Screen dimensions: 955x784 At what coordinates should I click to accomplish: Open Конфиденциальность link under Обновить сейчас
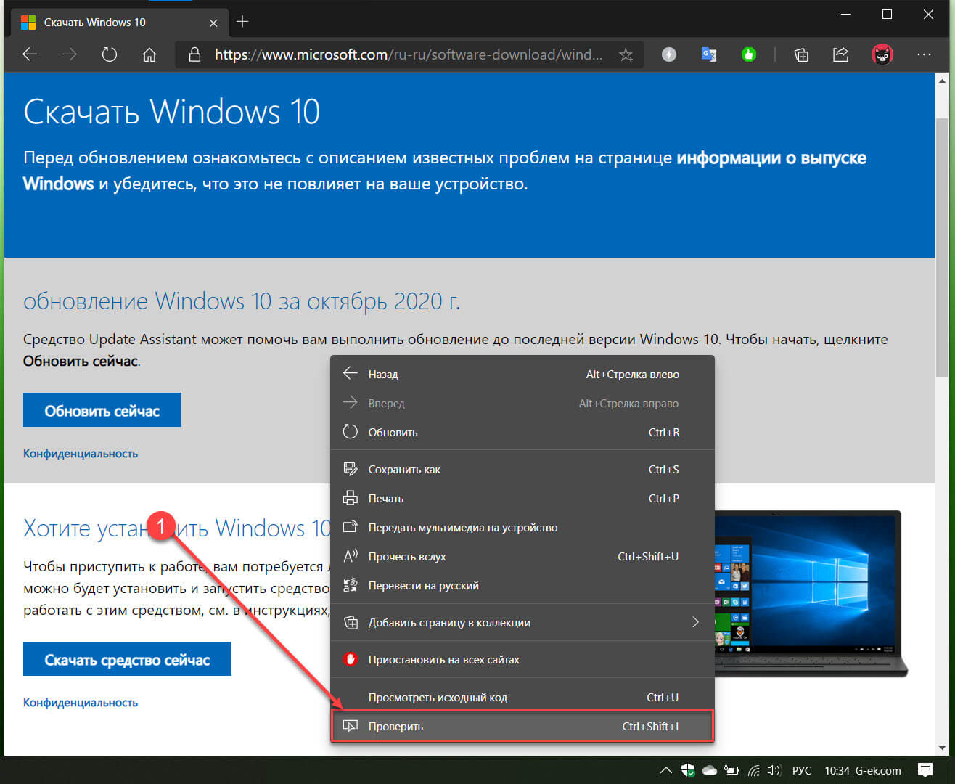(x=81, y=454)
